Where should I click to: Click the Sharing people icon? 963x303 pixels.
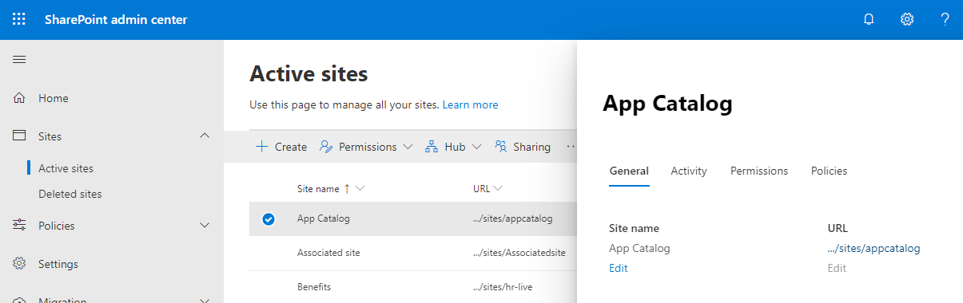pyautogui.click(x=501, y=147)
